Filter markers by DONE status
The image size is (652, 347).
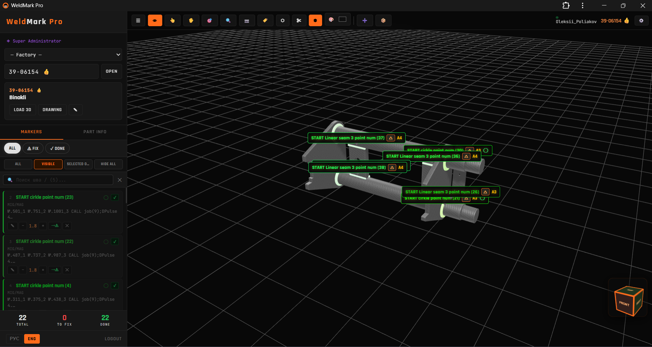pyautogui.click(x=57, y=148)
